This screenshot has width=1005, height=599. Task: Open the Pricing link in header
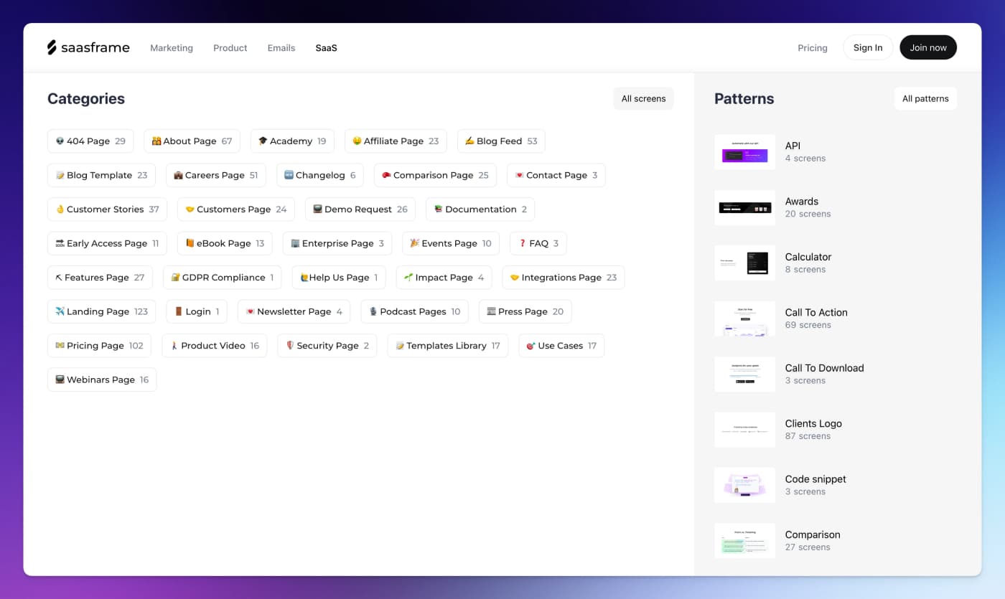click(813, 48)
